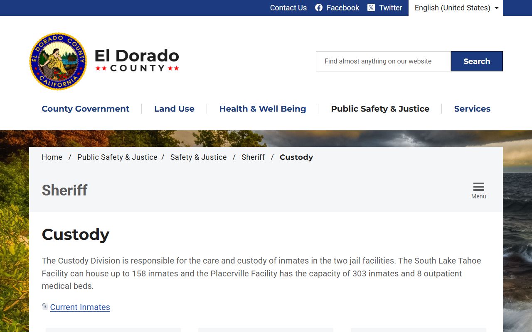Click the Custody page heading
Image resolution: width=532 pixels, height=332 pixels.
pos(76,234)
